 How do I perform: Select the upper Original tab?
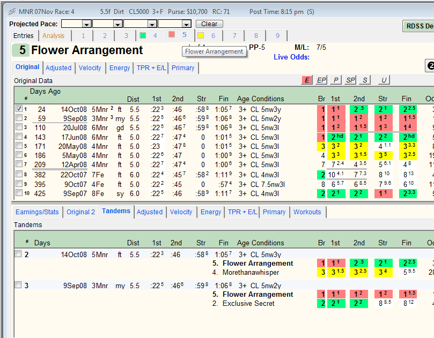tap(27, 67)
